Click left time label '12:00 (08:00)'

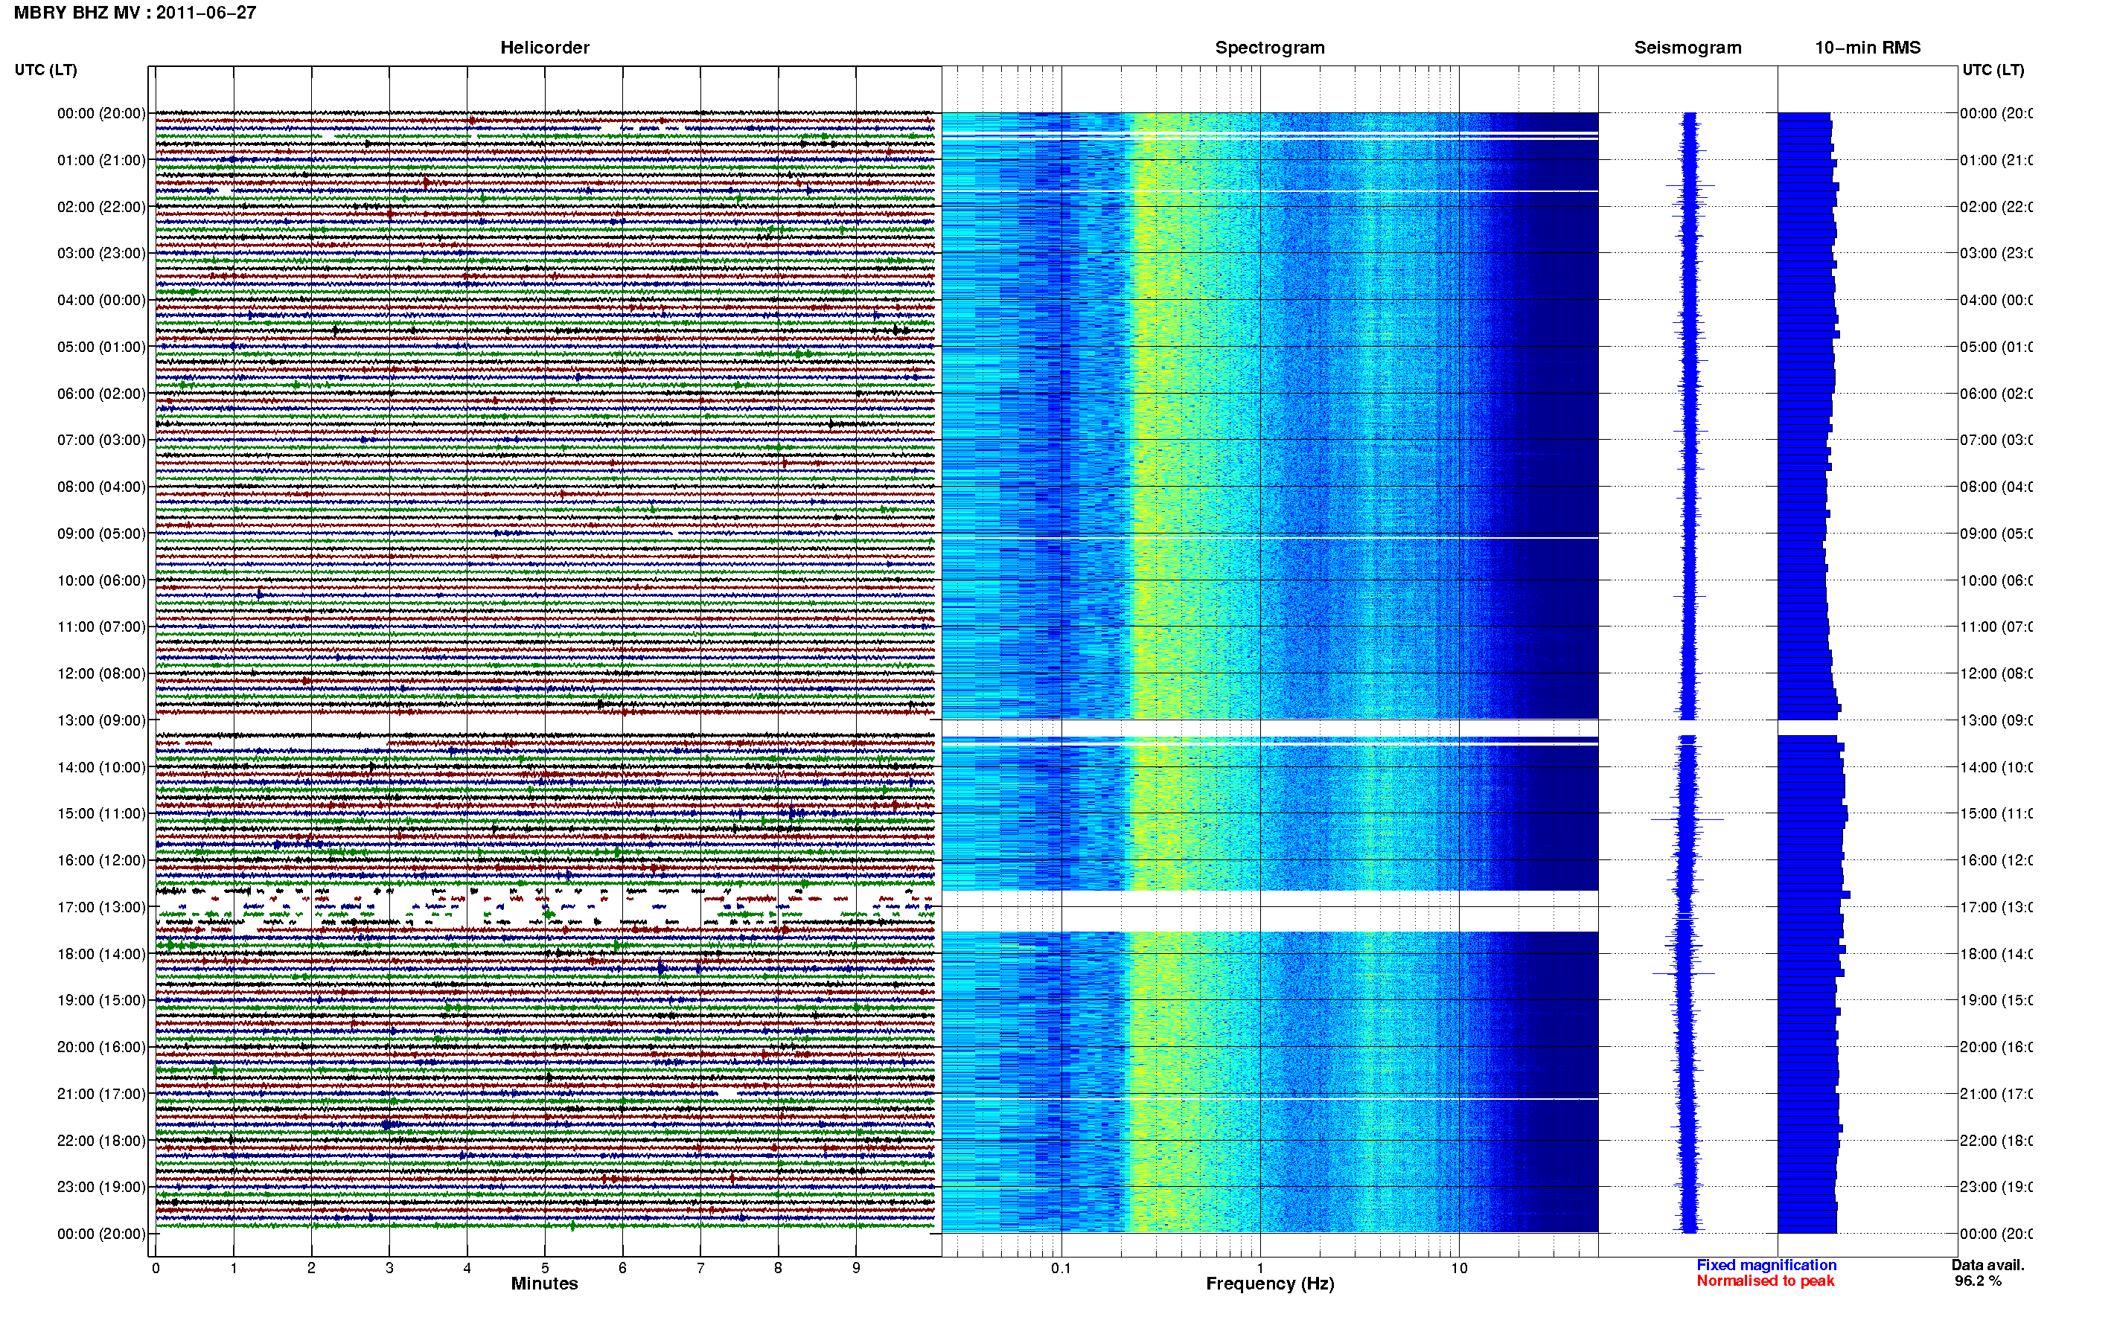tap(100, 673)
